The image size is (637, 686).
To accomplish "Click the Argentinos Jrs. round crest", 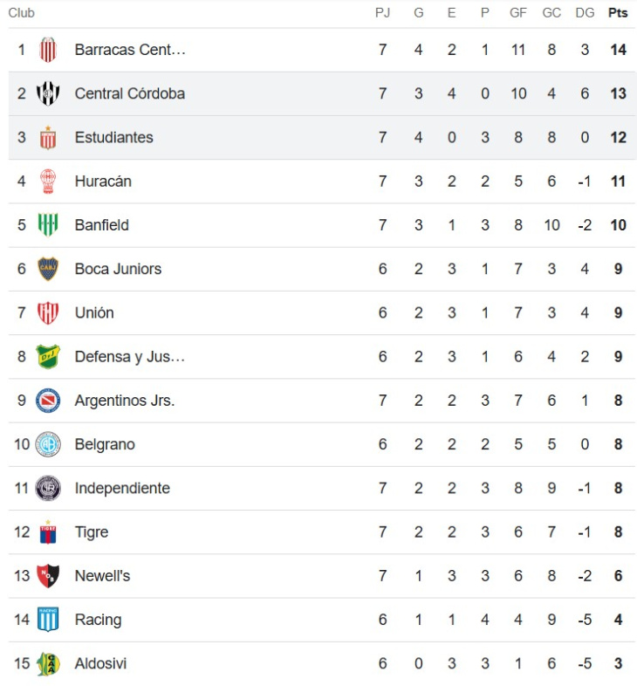I will click(x=48, y=401).
